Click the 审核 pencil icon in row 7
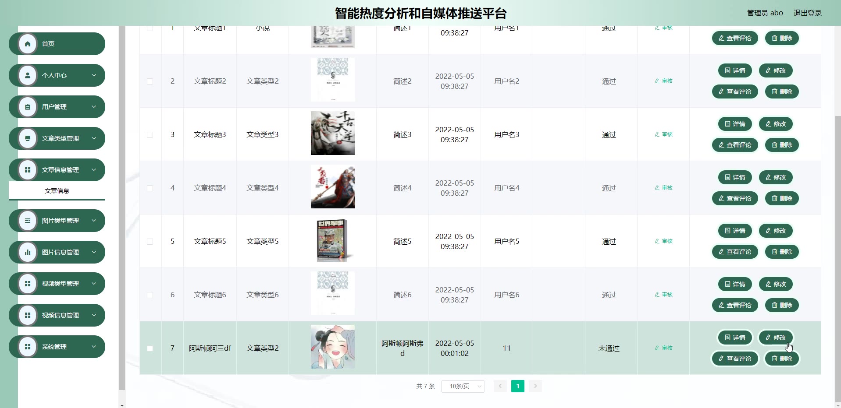 coord(657,348)
